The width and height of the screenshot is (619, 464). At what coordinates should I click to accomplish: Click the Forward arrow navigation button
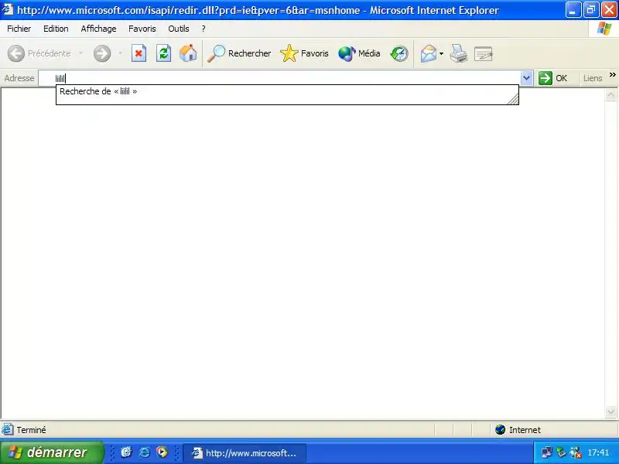coord(102,53)
